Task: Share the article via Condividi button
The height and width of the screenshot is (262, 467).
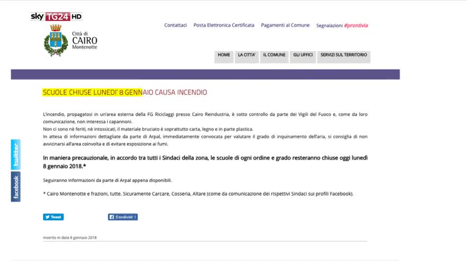Action: point(123,217)
